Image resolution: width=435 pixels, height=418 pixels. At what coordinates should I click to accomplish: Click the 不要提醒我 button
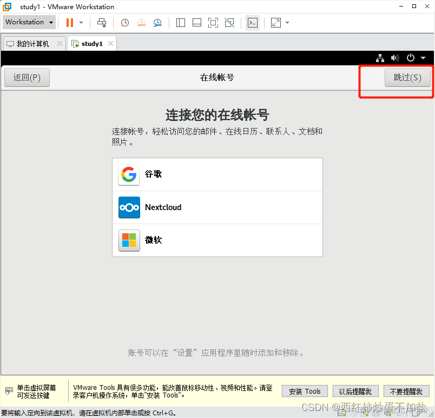point(406,392)
